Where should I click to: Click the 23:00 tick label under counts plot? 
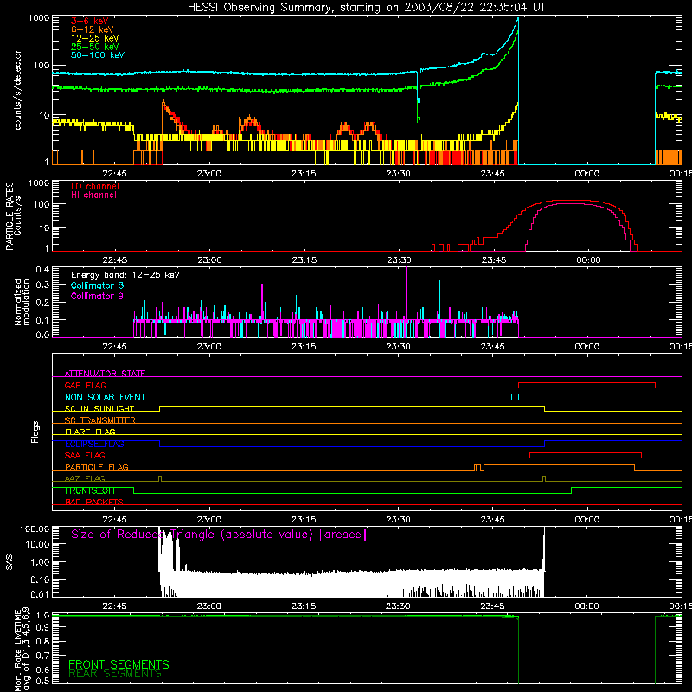tap(208, 174)
